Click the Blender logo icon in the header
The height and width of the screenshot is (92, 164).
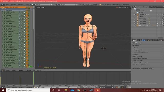pyautogui.click(x=100, y=5)
